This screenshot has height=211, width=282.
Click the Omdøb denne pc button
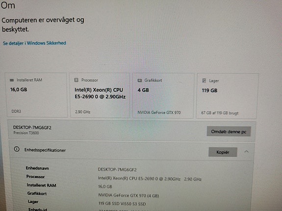(x=229, y=132)
